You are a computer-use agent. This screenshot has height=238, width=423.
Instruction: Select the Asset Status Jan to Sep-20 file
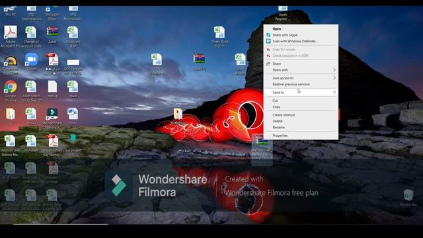[31, 91]
